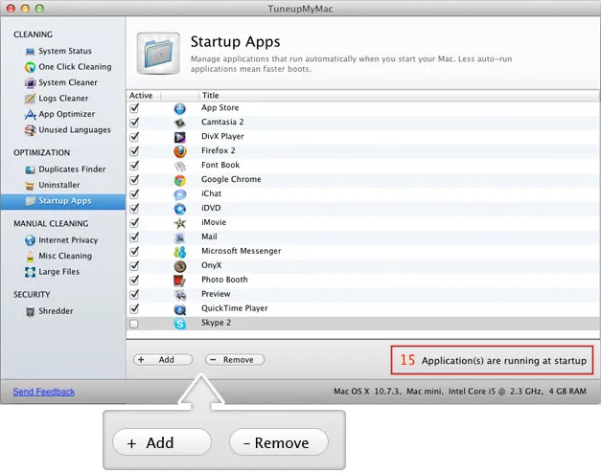Uncheck Google Chrome startup checkbox
Screen dimensions: 601x473
click(x=134, y=180)
